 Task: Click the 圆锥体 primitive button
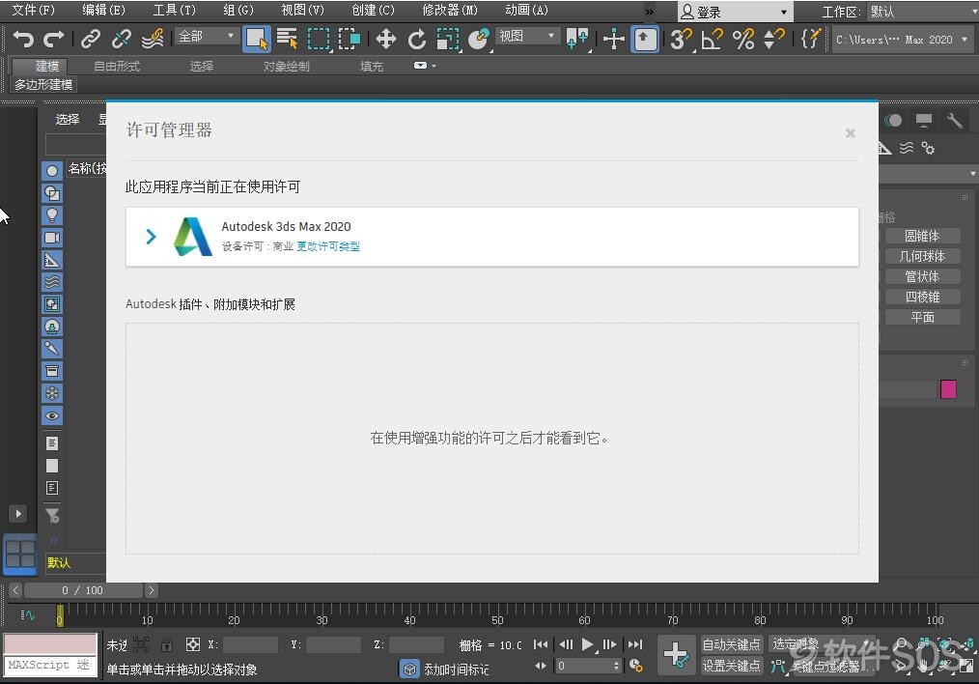click(922, 236)
